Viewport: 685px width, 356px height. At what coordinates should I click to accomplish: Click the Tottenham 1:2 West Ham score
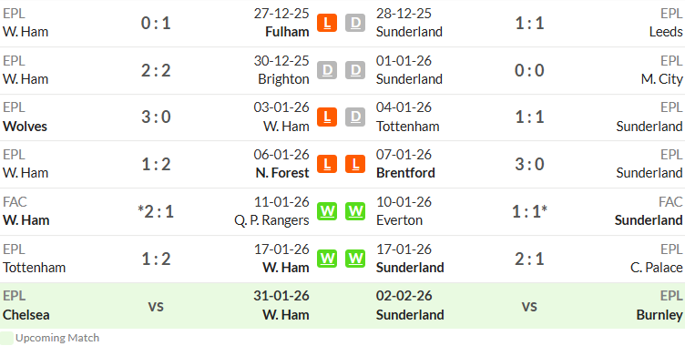coord(156,259)
